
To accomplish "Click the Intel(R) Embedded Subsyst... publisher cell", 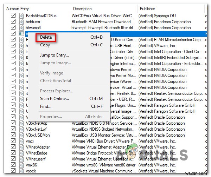I will [170, 58].
